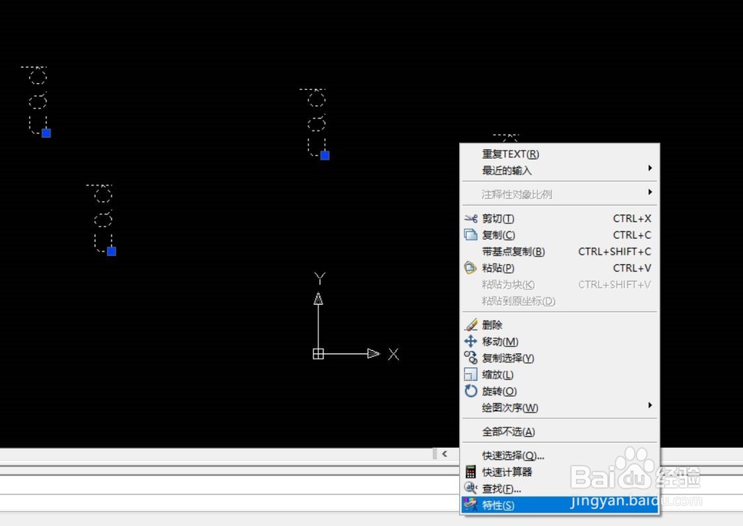This screenshot has width=743, height=526.
Task: Open the 快速计算器 calculator icon
Action: click(x=471, y=472)
